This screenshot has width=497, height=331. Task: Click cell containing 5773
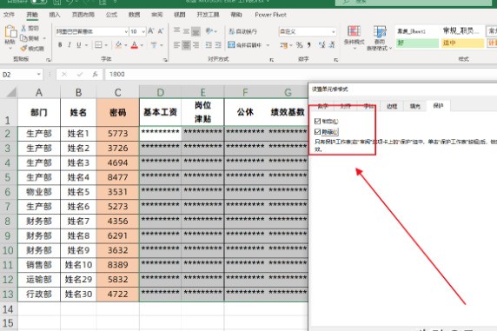(x=117, y=134)
